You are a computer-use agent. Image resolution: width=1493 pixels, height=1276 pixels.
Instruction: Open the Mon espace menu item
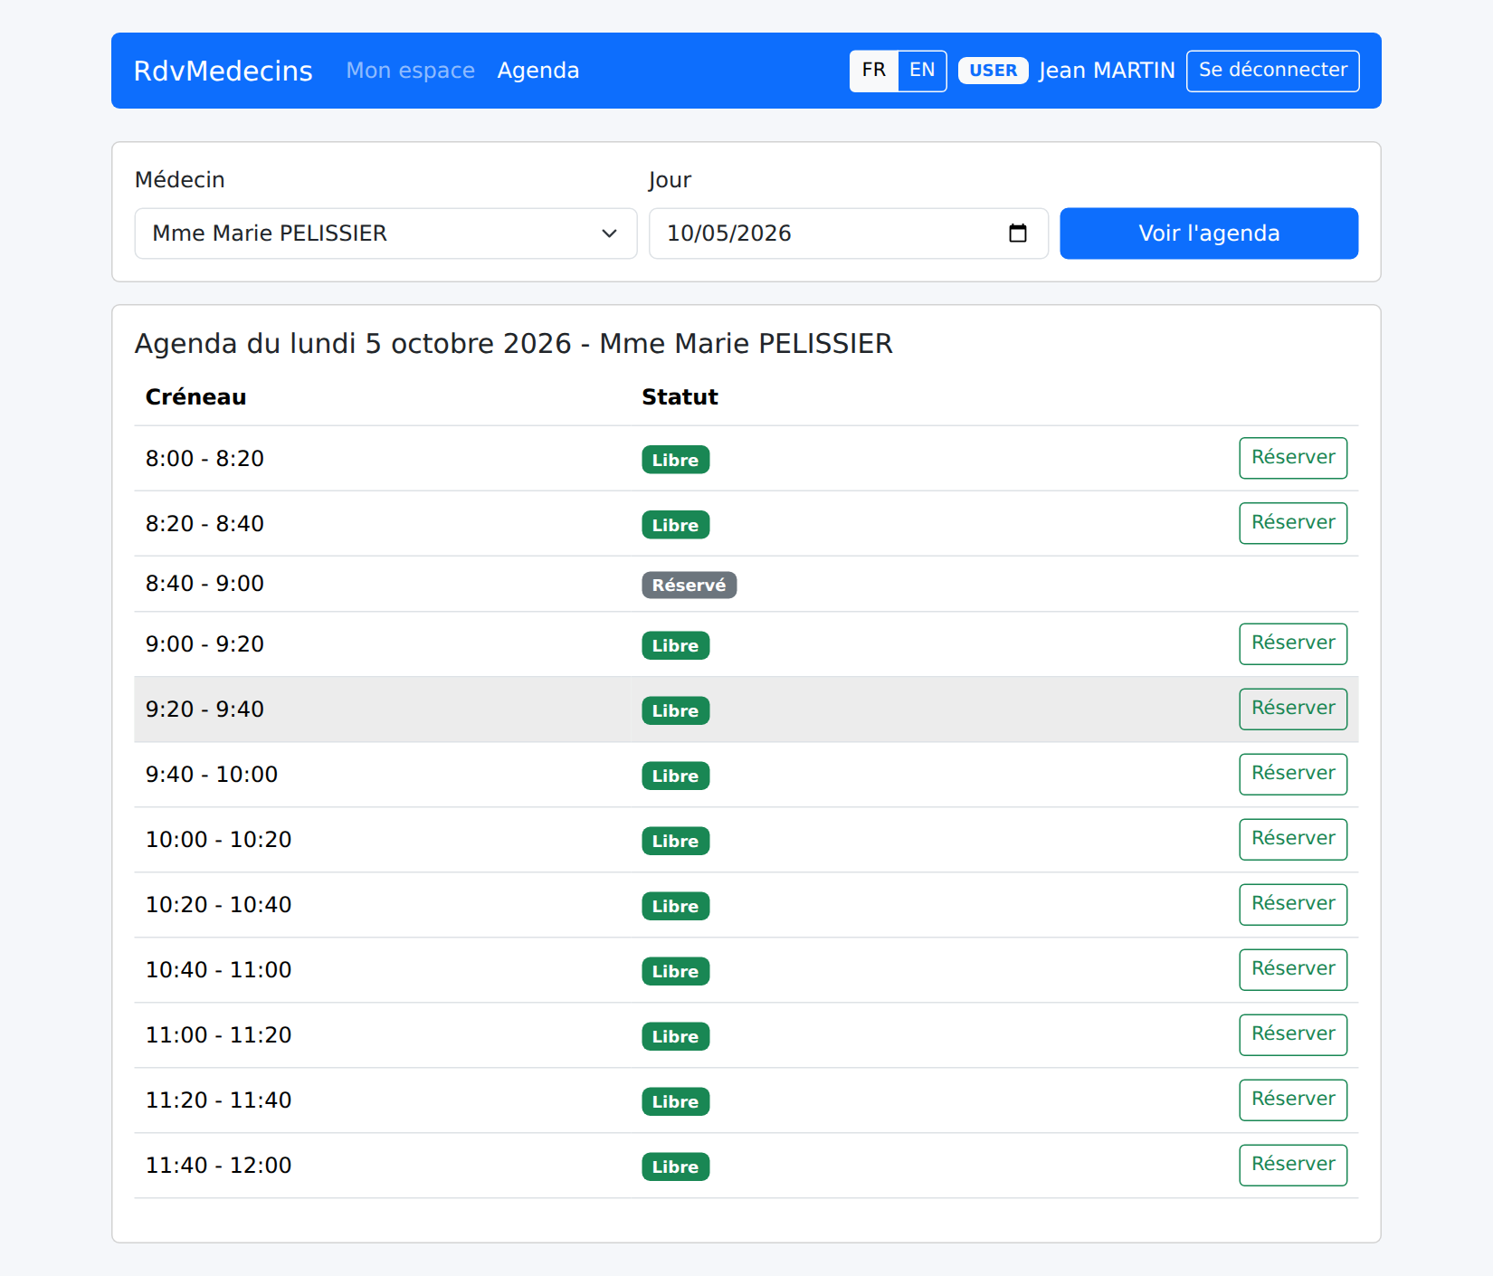(x=411, y=71)
